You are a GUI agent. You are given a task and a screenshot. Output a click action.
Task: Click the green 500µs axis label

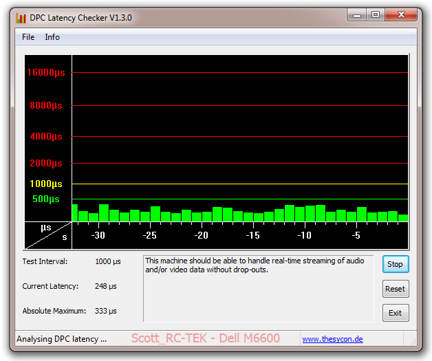click(46, 199)
